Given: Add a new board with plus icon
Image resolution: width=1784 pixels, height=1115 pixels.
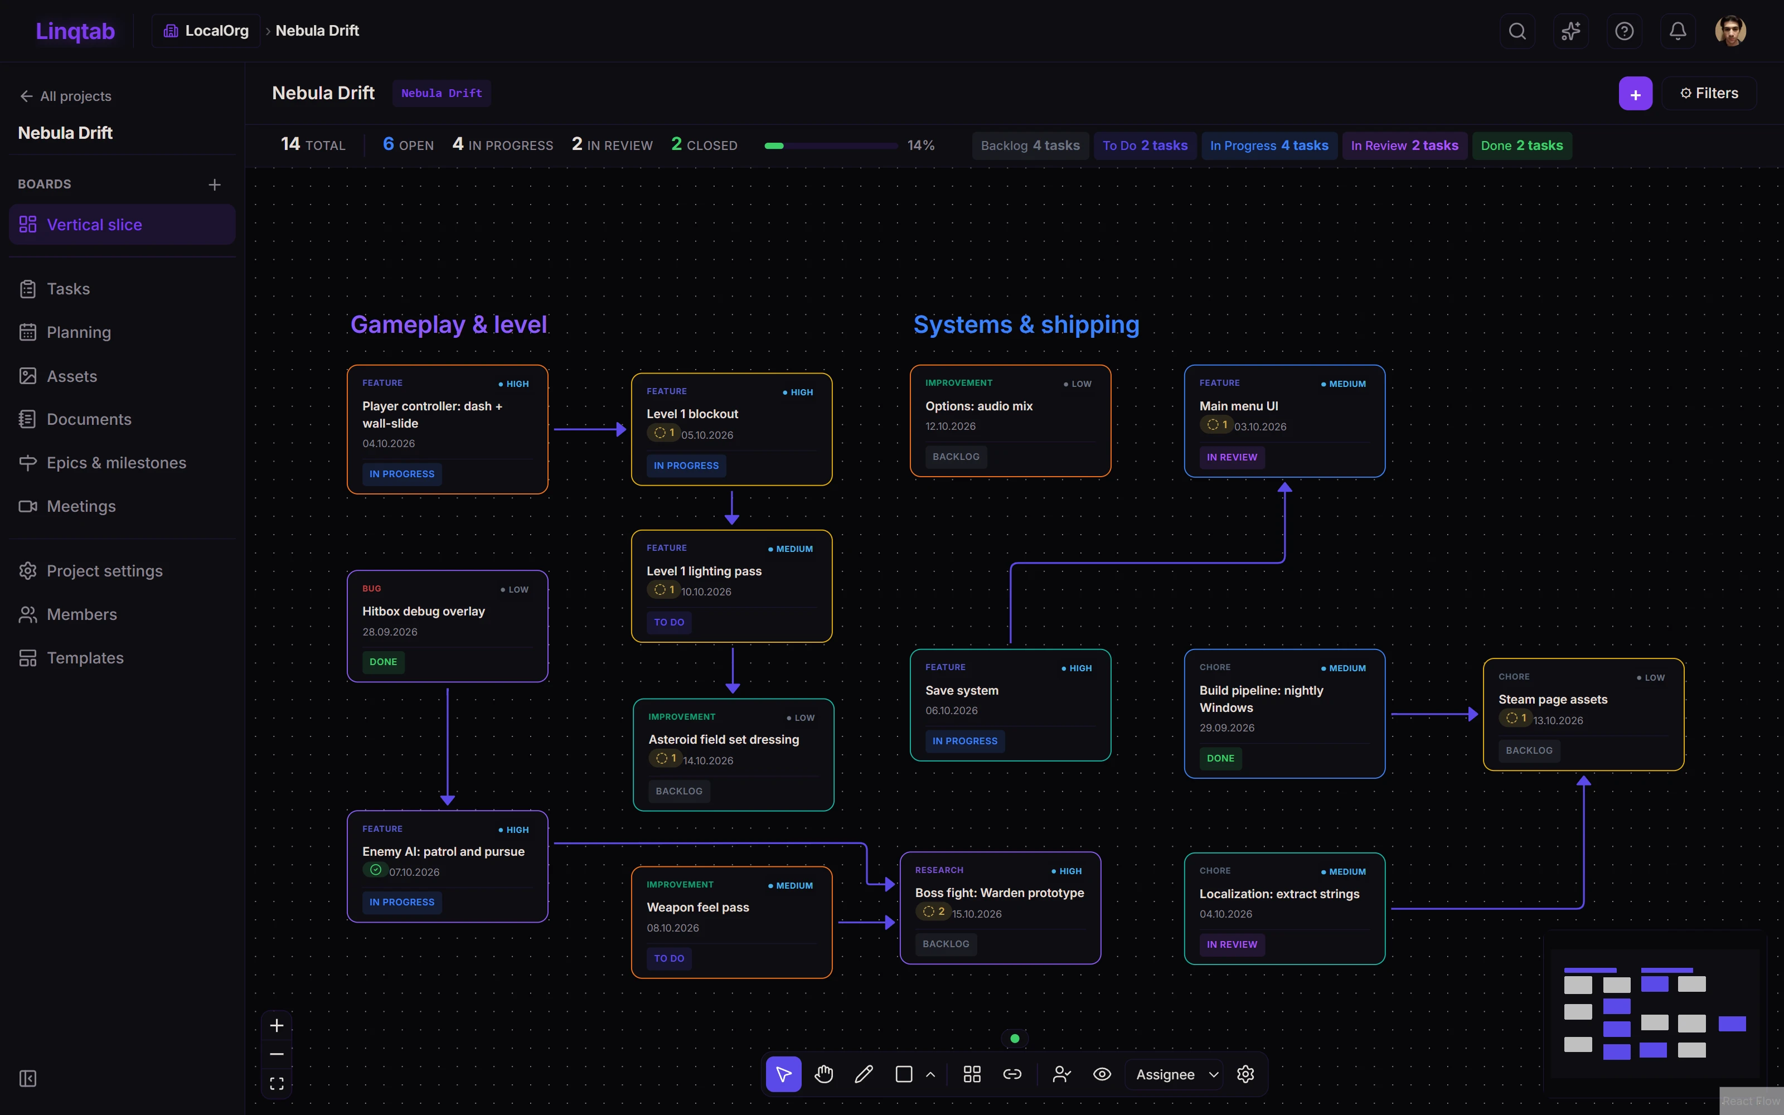Looking at the screenshot, I should (x=215, y=185).
